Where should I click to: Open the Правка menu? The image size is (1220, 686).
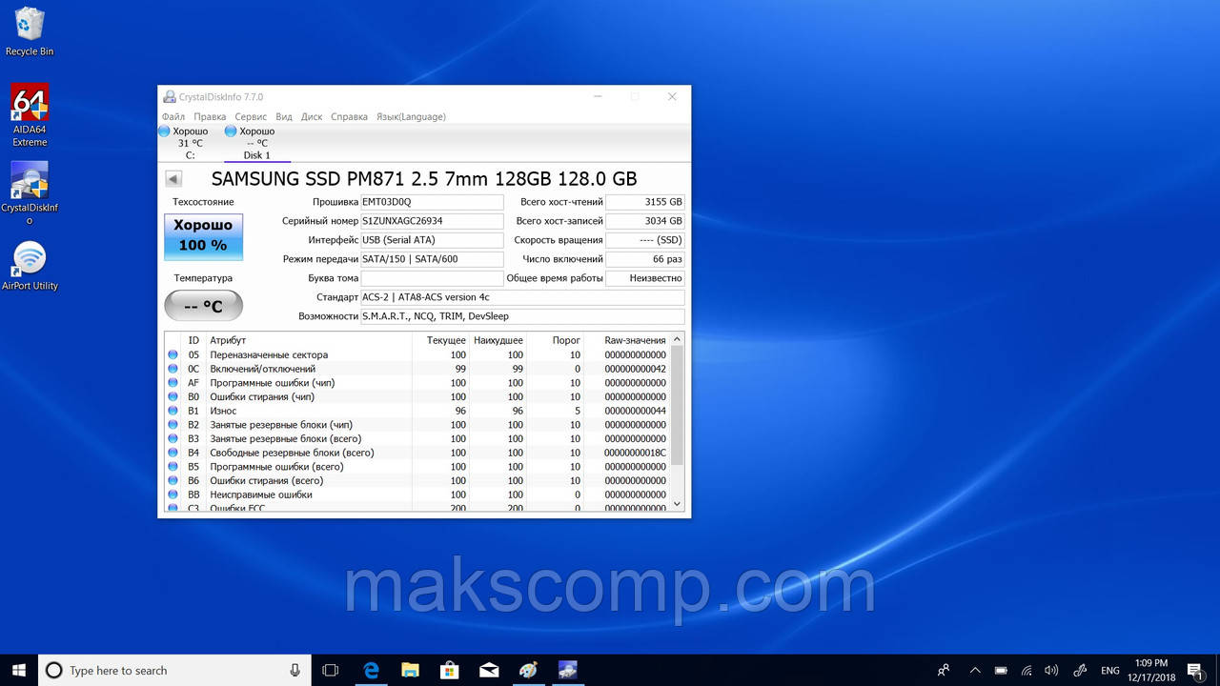pos(210,116)
